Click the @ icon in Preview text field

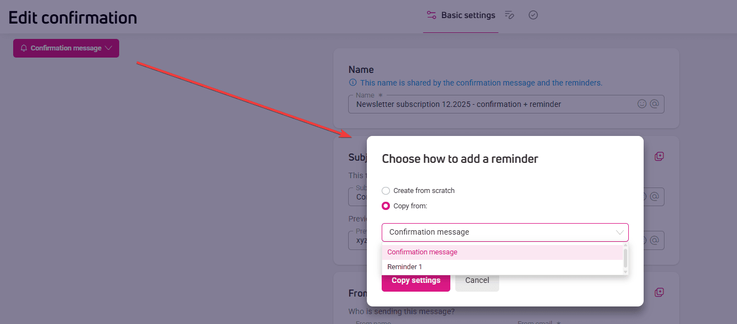coord(654,240)
